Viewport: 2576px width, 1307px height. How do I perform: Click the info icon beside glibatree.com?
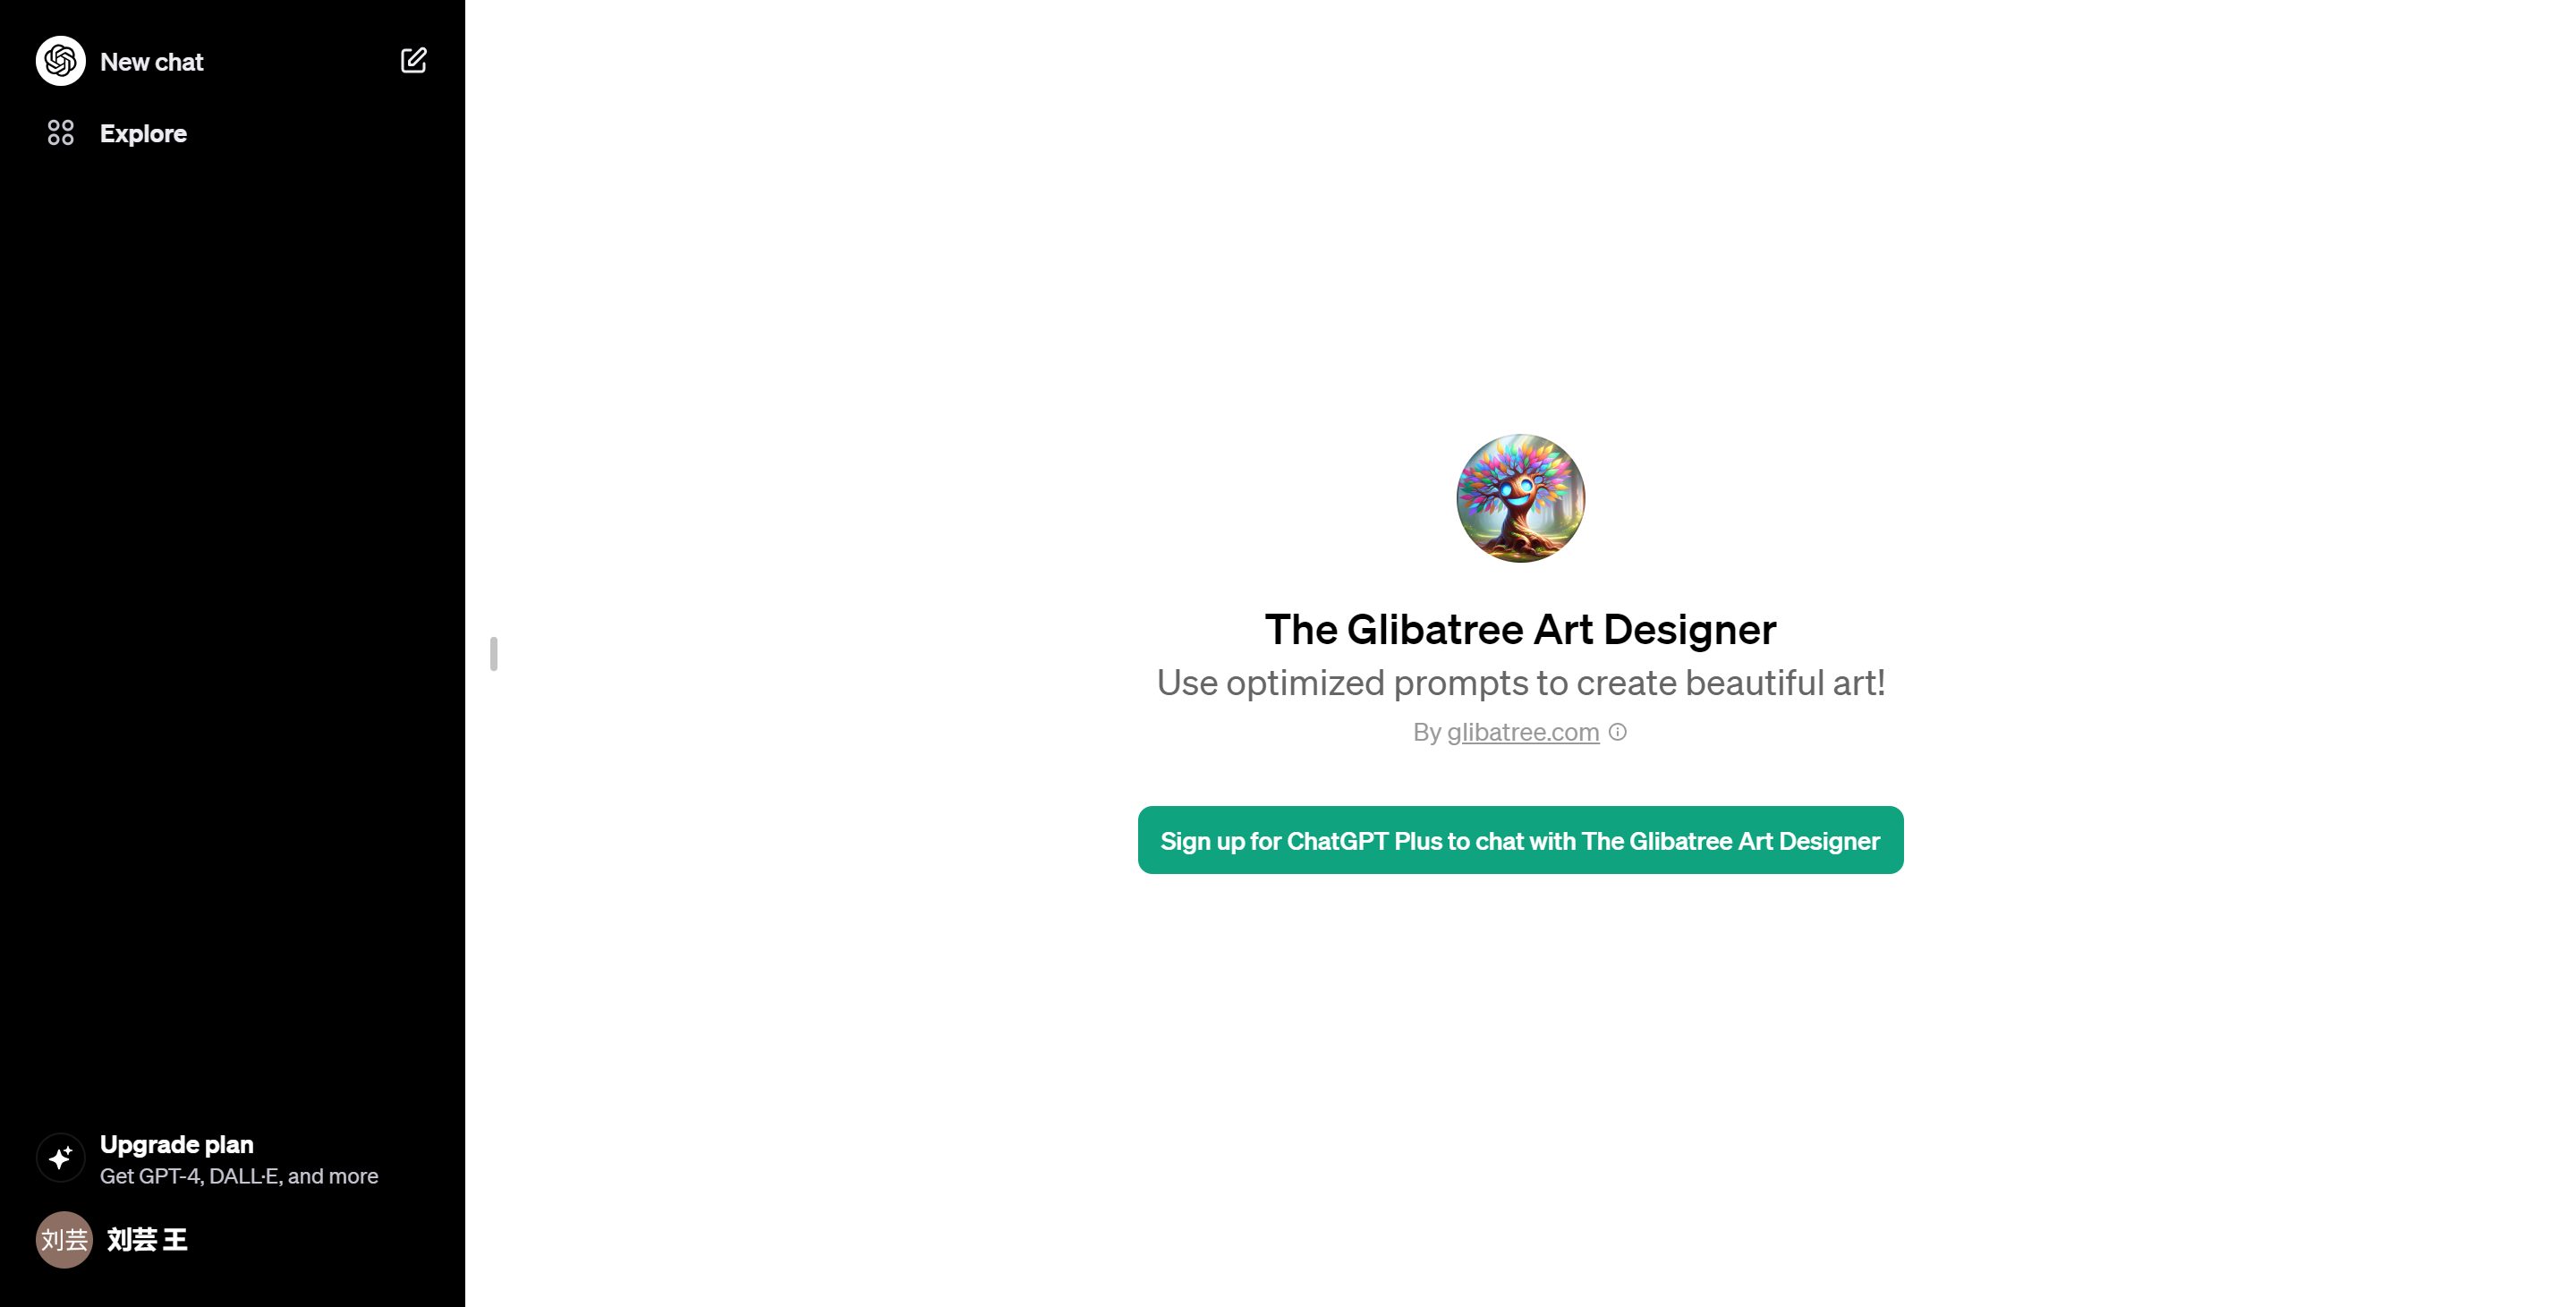[x=1617, y=732]
